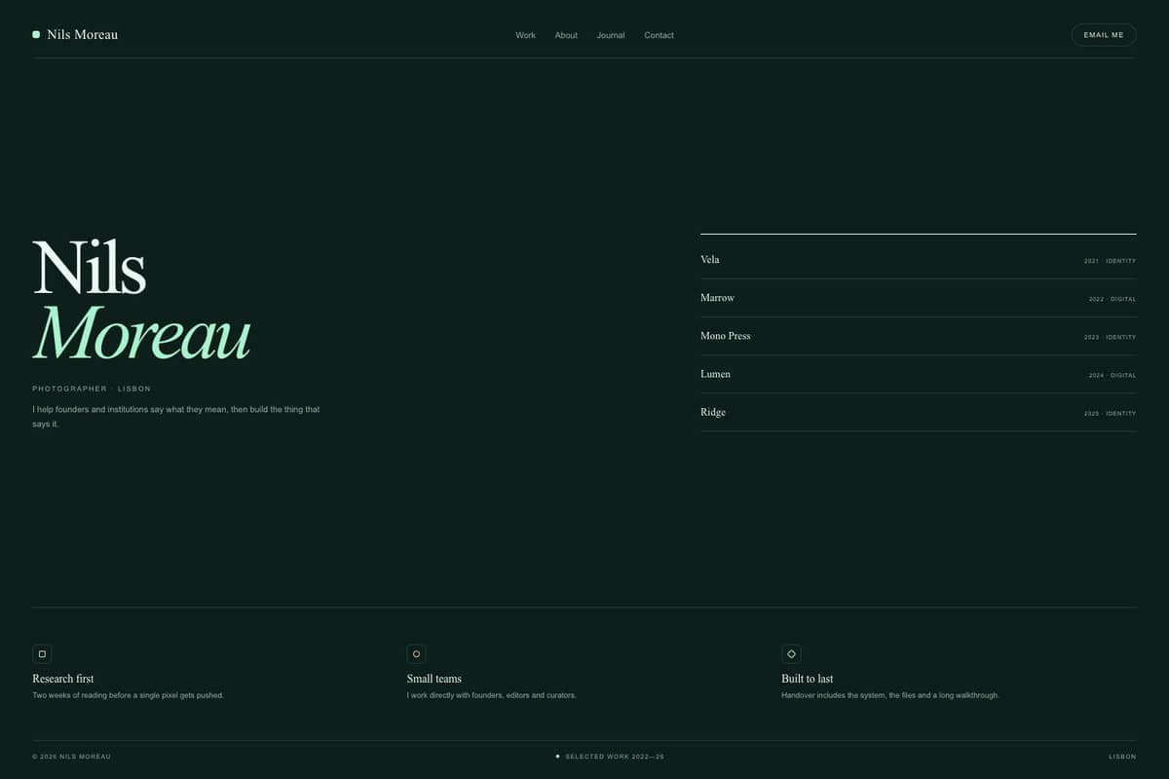The image size is (1169, 779).
Task: Click the Nils Moreau logo in header
Action: pos(75,35)
